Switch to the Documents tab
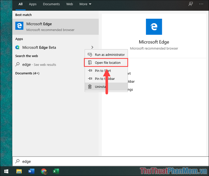Viewport: 209px width, 176px height. click(51, 4)
